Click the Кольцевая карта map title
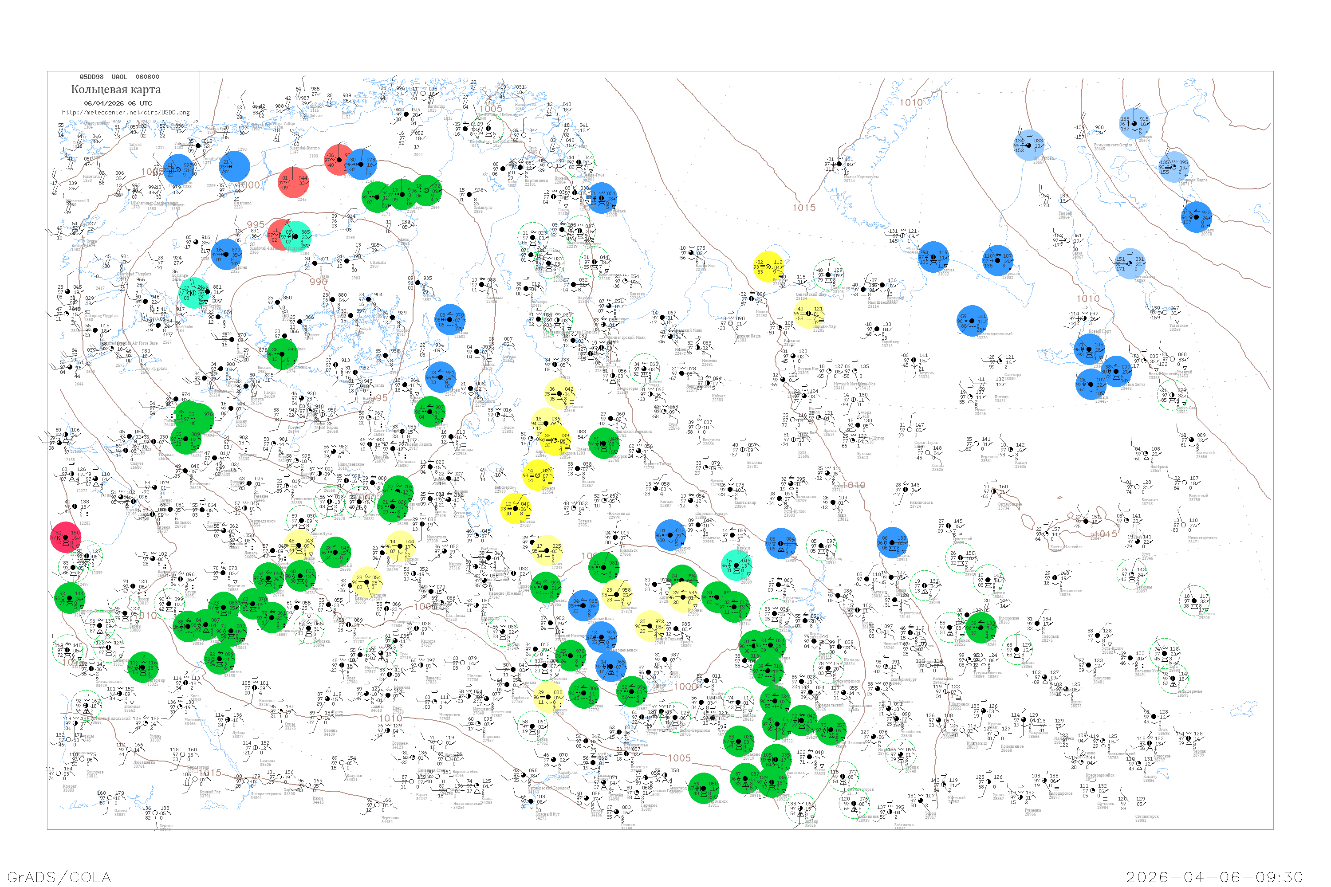The width and height of the screenshot is (1331, 887). [116, 90]
